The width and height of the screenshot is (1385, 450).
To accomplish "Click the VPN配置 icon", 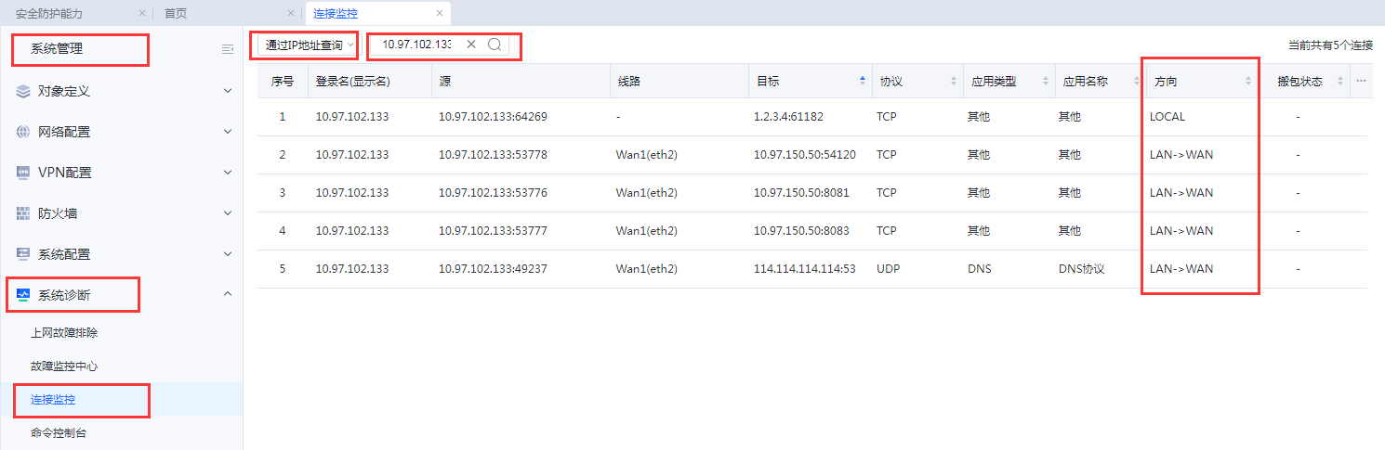I will tap(23, 173).
